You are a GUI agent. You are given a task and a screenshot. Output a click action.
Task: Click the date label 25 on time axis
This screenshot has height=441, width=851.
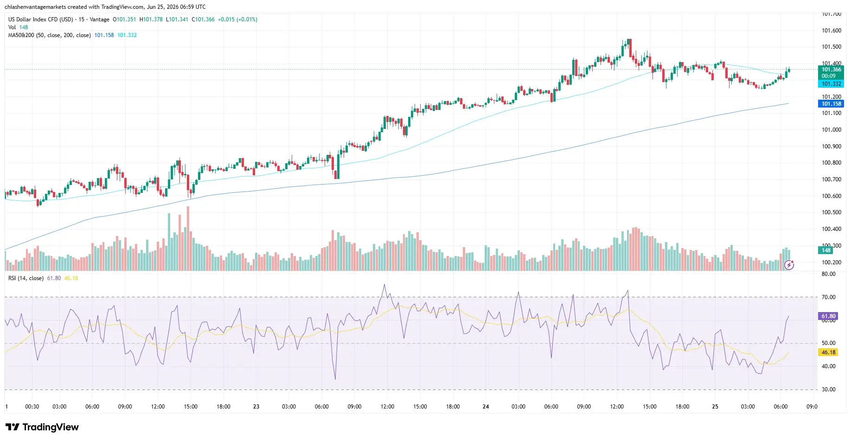[715, 407]
